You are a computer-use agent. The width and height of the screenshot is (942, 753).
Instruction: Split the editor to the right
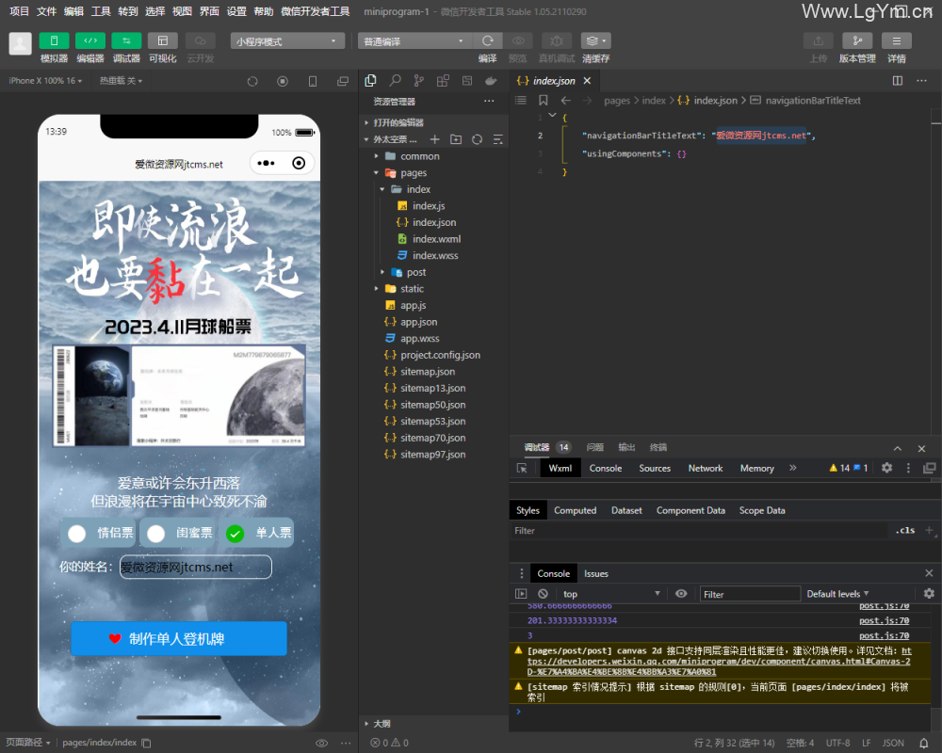click(x=898, y=80)
